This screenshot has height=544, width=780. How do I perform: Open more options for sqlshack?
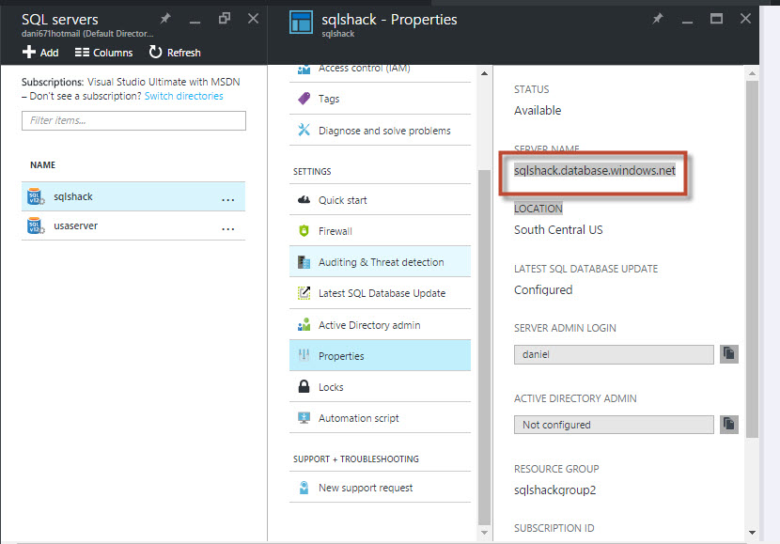point(227,198)
